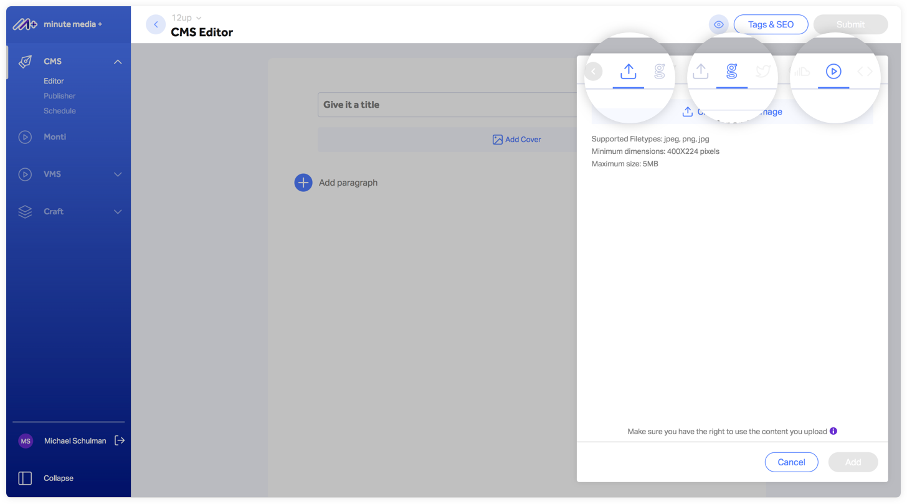Click the sidebar collapse panel icon
Image resolution: width=907 pixels, height=504 pixels.
25,478
